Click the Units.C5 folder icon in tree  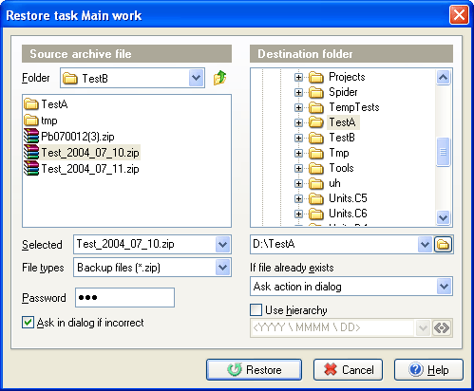(x=316, y=198)
